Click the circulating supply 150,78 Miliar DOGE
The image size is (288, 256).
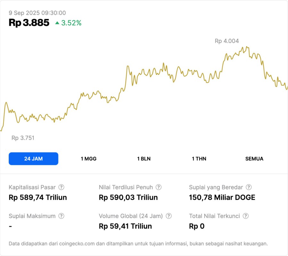(x=222, y=197)
